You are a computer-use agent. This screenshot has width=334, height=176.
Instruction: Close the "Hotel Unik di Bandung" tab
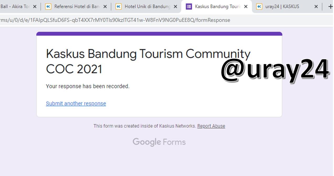[x=175, y=7]
